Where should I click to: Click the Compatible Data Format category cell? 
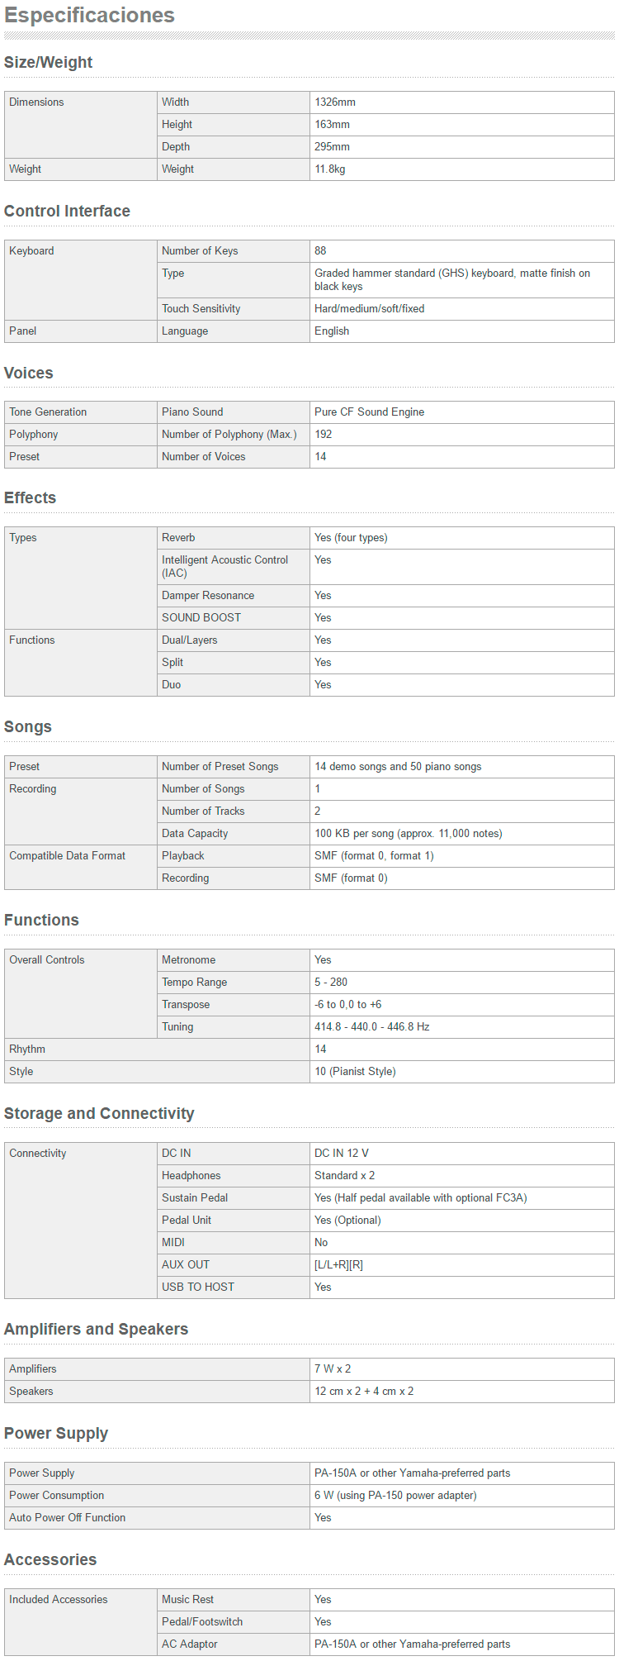pyautogui.click(x=81, y=868)
